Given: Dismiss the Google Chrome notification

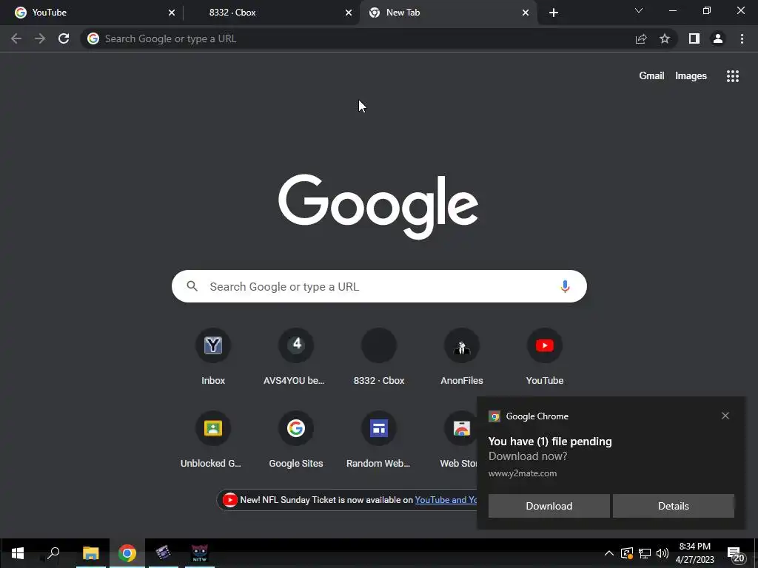Looking at the screenshot, I should coord(725,416).
